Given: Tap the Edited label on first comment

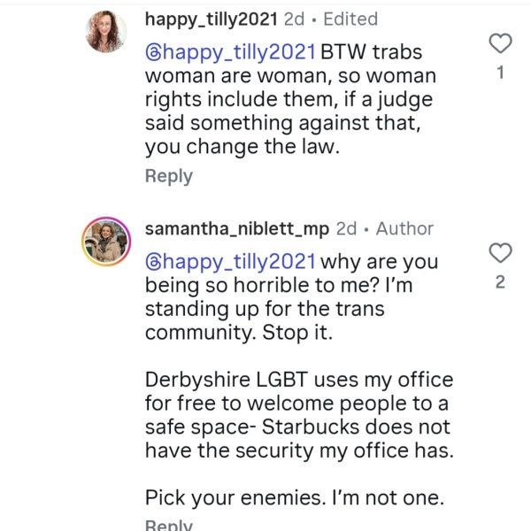Looking at the screenshot, I should (x=350, y=19).
